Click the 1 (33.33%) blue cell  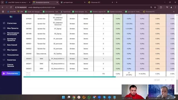[x=129, y=24]
